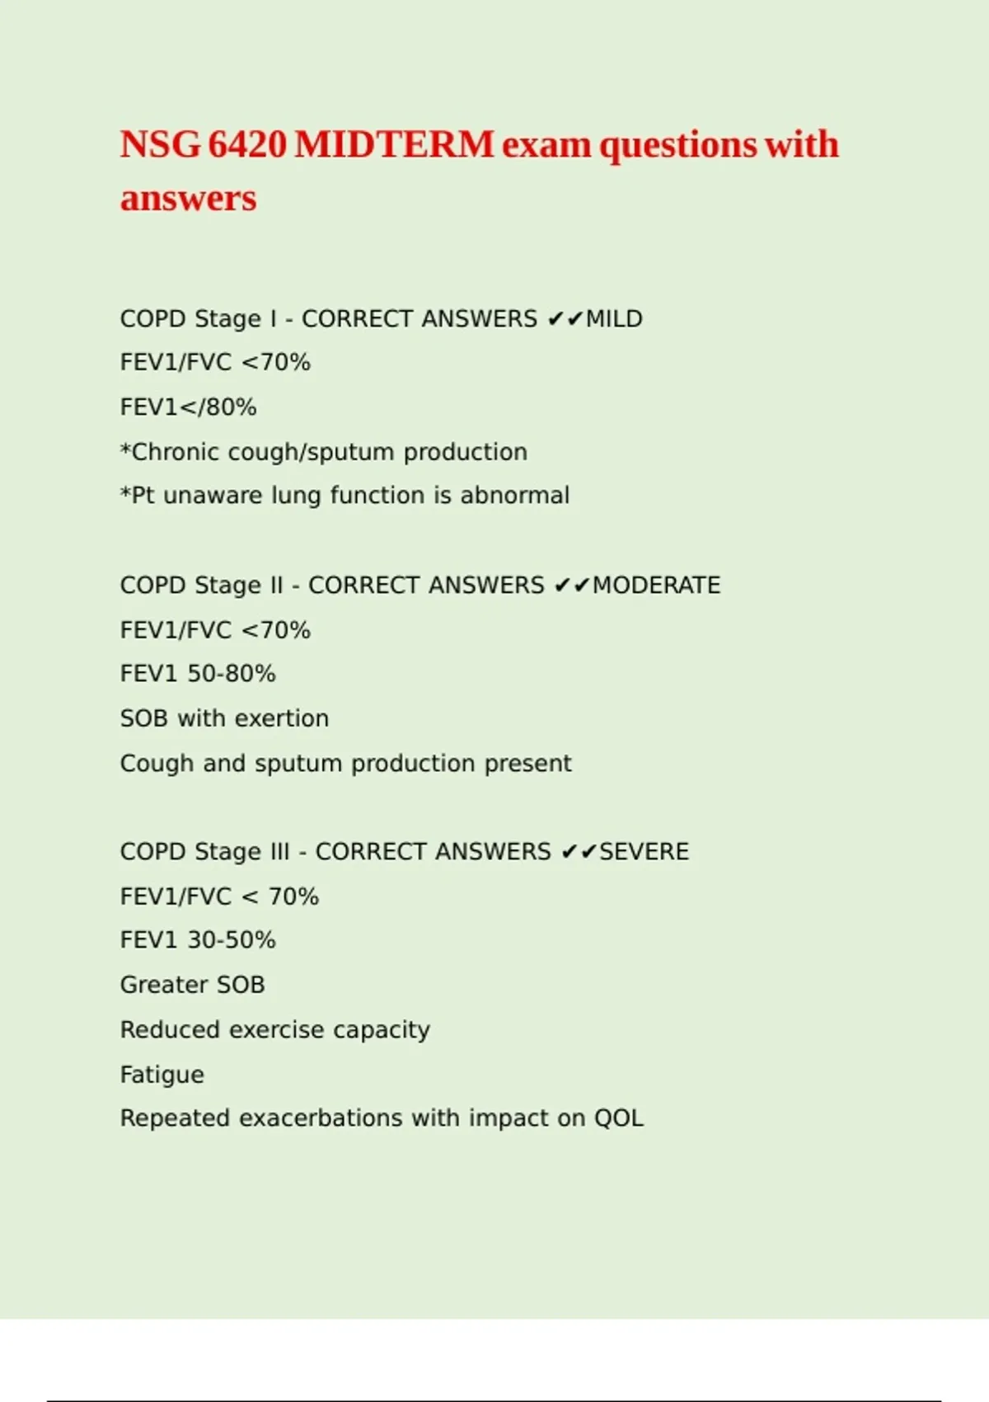Click the FEV1/FVC <70% line under Stage I
989x1402 pixels.
pos(215,363)
